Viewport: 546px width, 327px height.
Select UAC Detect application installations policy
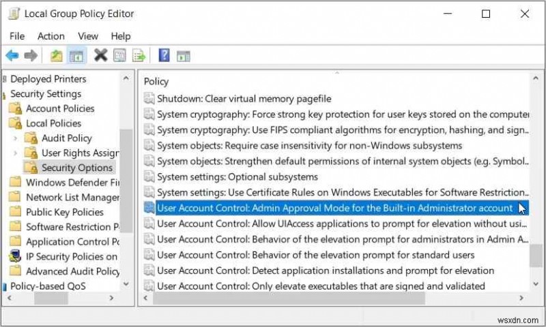[325, 270]
